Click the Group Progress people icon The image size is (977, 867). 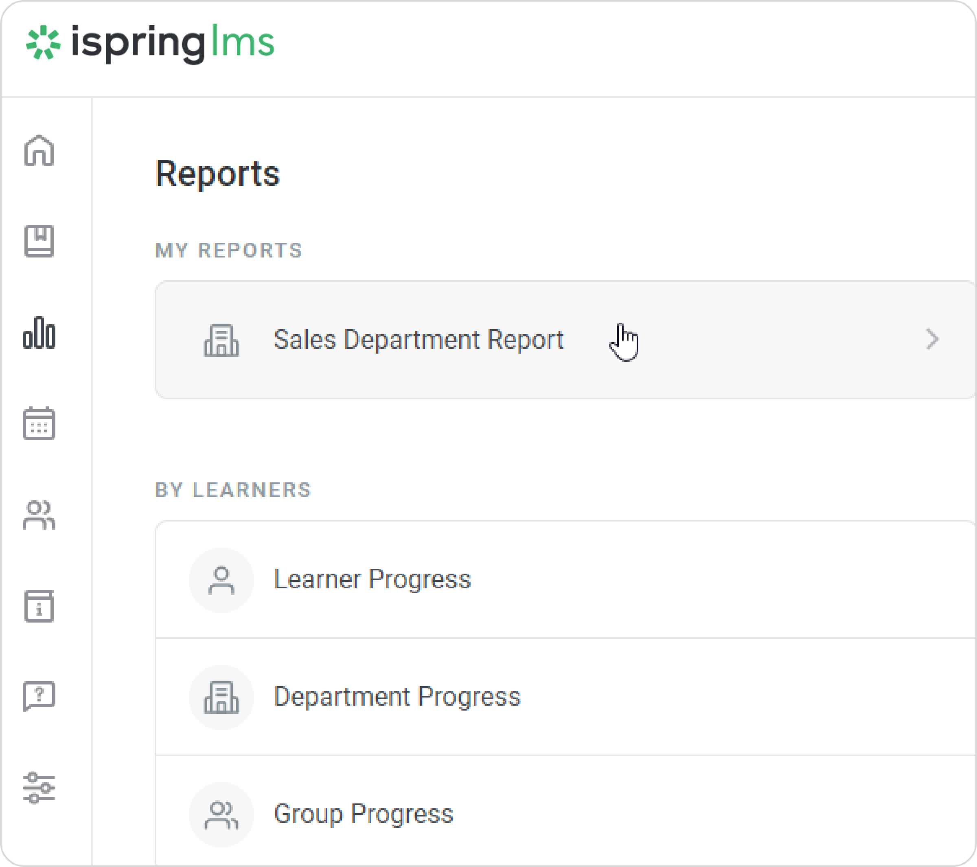tap(221, 814)
